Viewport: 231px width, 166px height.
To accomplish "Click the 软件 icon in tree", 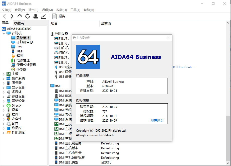I will click(x=9, y=115).
